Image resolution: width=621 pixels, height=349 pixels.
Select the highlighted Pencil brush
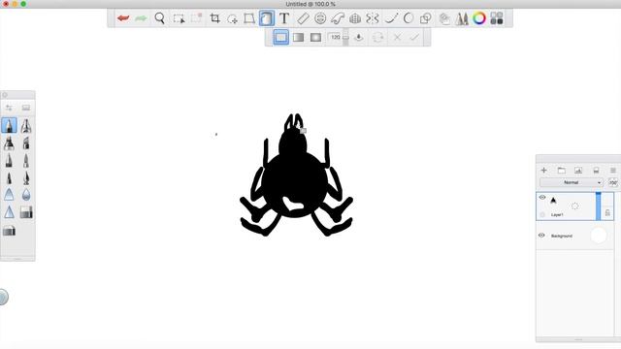click(x=9, y=125)
